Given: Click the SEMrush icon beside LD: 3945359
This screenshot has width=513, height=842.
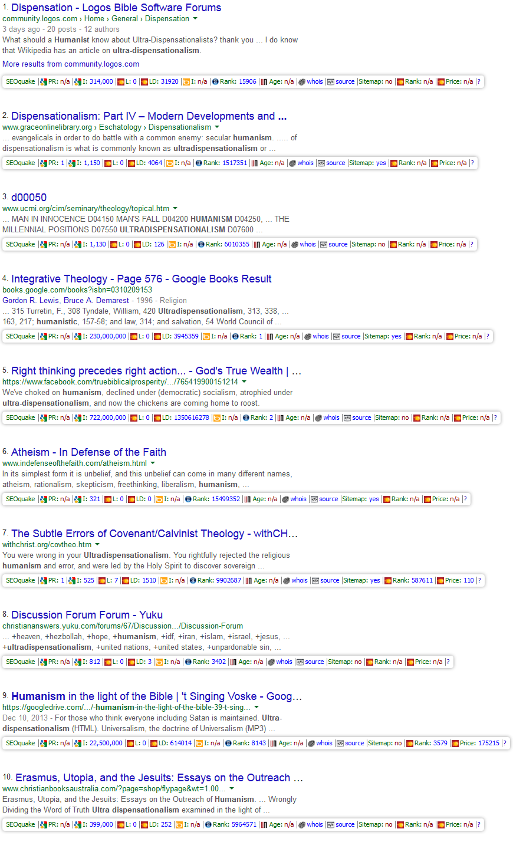Looking at the screenshot, I should (x=157, y=337).
